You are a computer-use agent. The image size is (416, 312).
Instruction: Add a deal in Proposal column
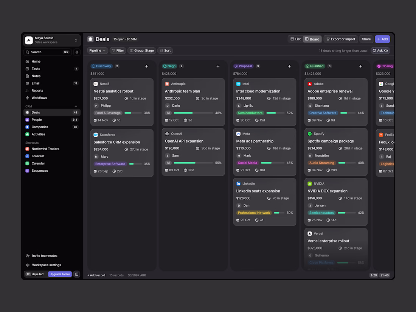[x=289, y=66]
